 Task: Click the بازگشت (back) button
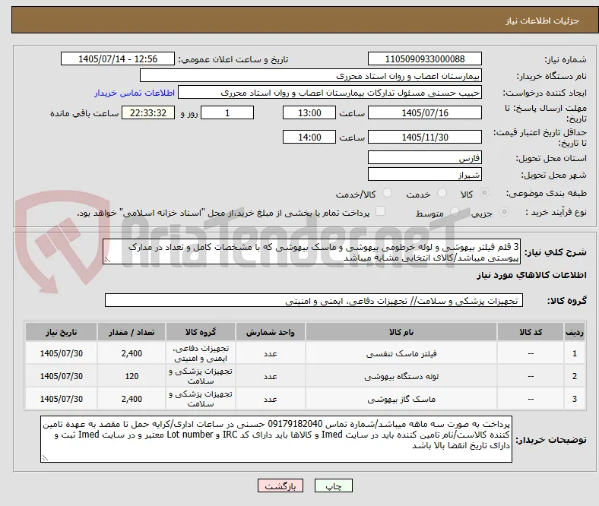click(280, 485)
